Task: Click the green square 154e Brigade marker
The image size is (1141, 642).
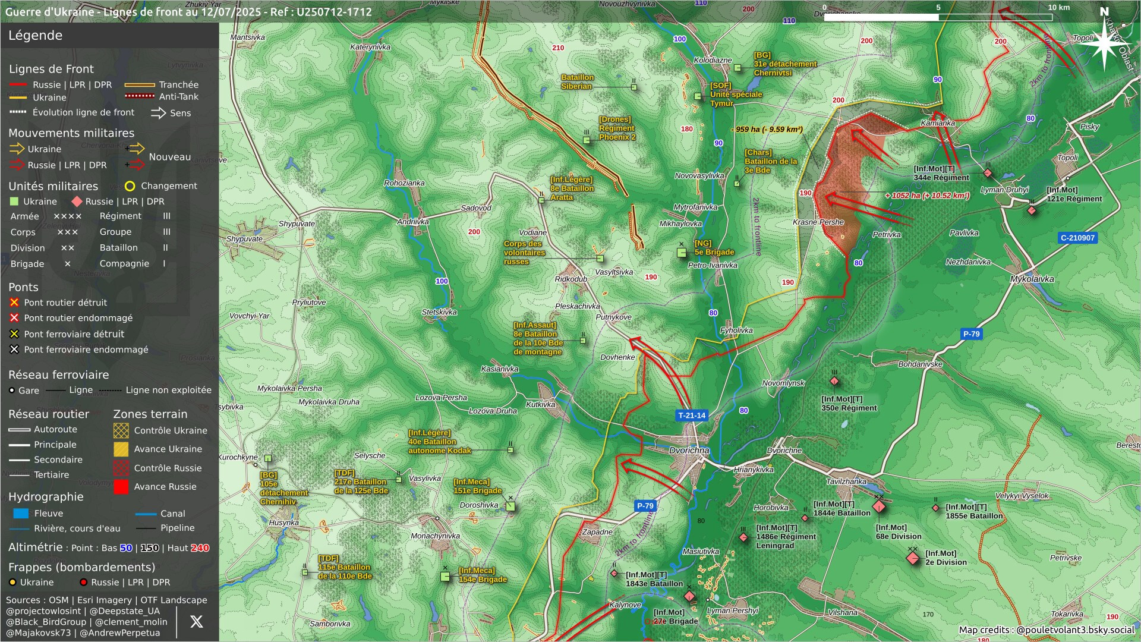Action: (x=445, y=577)
